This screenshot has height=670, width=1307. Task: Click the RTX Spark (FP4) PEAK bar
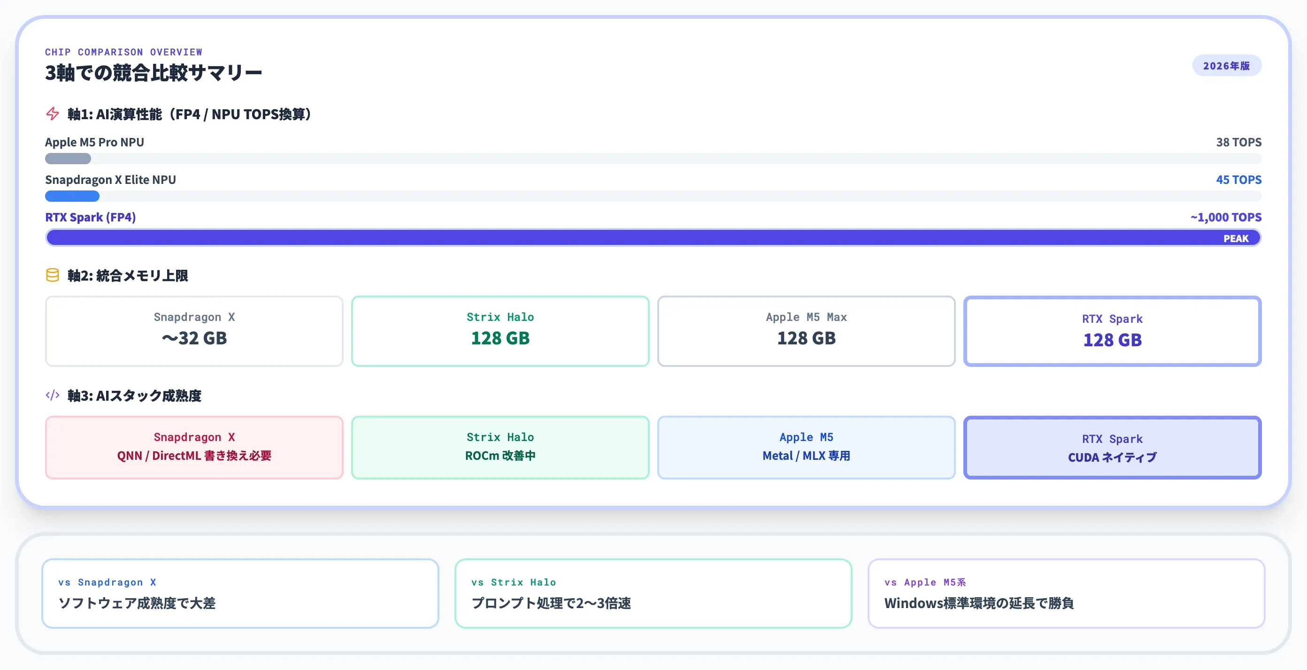653,237
